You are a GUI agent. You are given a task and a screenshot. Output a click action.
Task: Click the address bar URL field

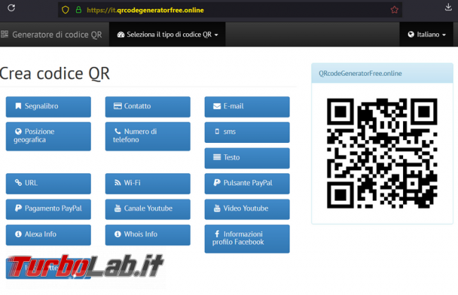tap(230, 10)
